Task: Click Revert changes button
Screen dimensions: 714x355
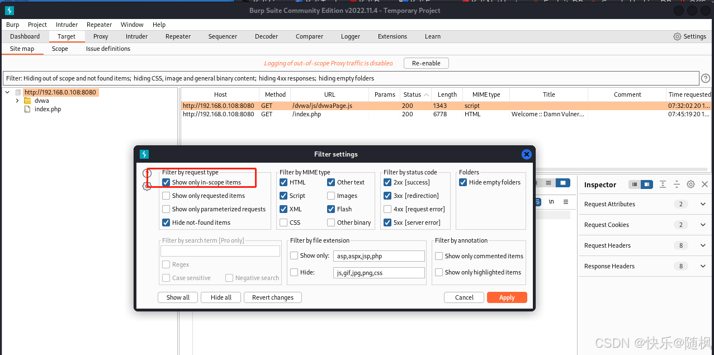Action: [x=273, y=297]
